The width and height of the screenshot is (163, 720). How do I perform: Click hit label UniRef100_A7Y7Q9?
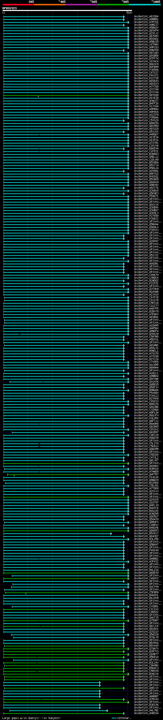click(146, 87)
